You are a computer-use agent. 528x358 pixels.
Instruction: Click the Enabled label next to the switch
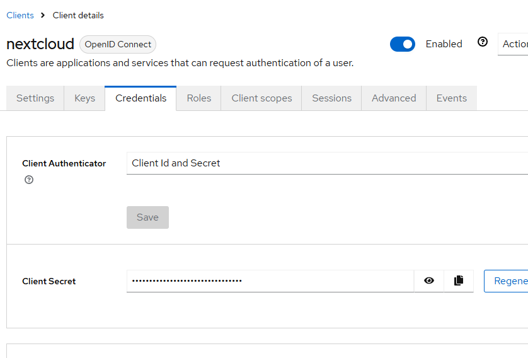pos(444,44)
